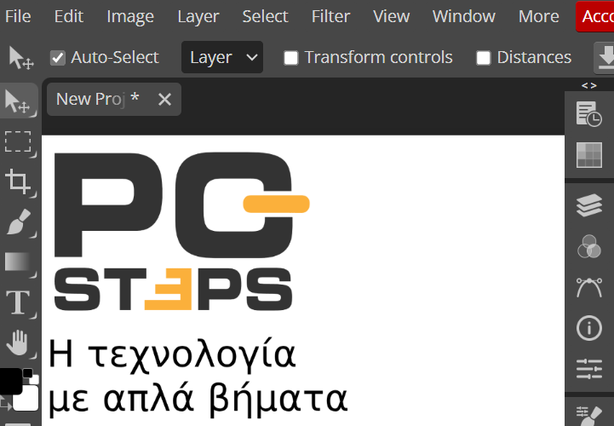Viewport: 614px width, 426px height.
Task: Open the Layer auto-select dropdown
Action: [222, 57]
